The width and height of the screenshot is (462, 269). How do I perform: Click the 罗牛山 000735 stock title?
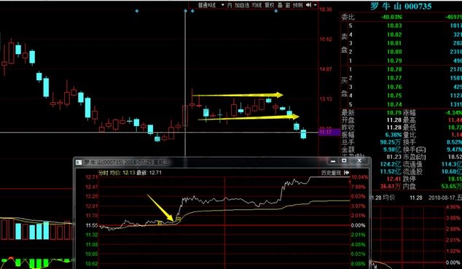[x=401, y=6]
